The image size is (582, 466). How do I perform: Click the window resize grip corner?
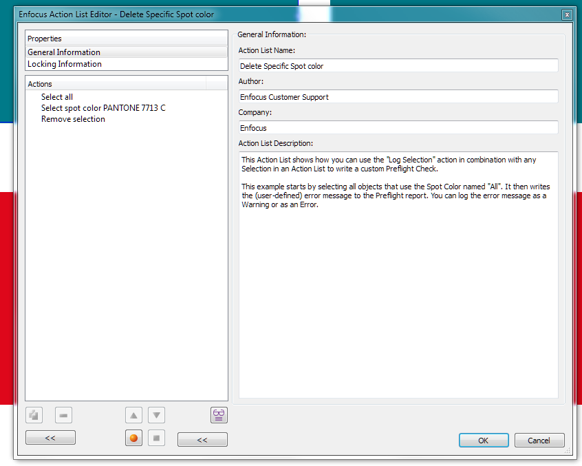[568, 451]
